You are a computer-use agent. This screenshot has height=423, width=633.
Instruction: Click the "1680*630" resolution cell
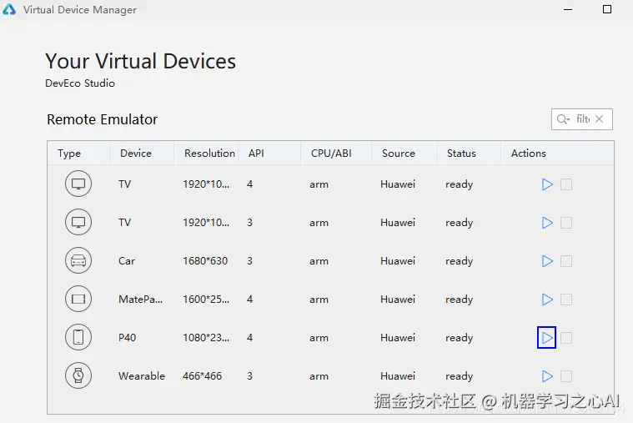(x=205, y=261)
